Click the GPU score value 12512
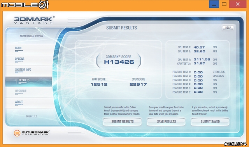The image size is (249, 147). click(99, 85)
